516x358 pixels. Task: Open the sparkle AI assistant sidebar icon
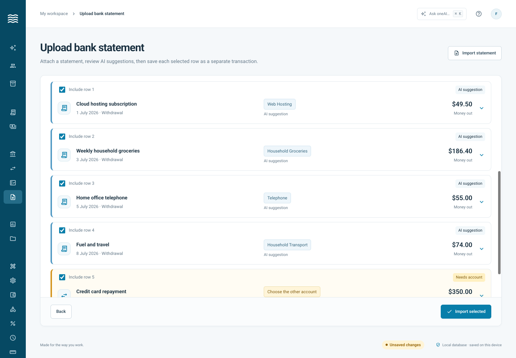pos(13,48)
